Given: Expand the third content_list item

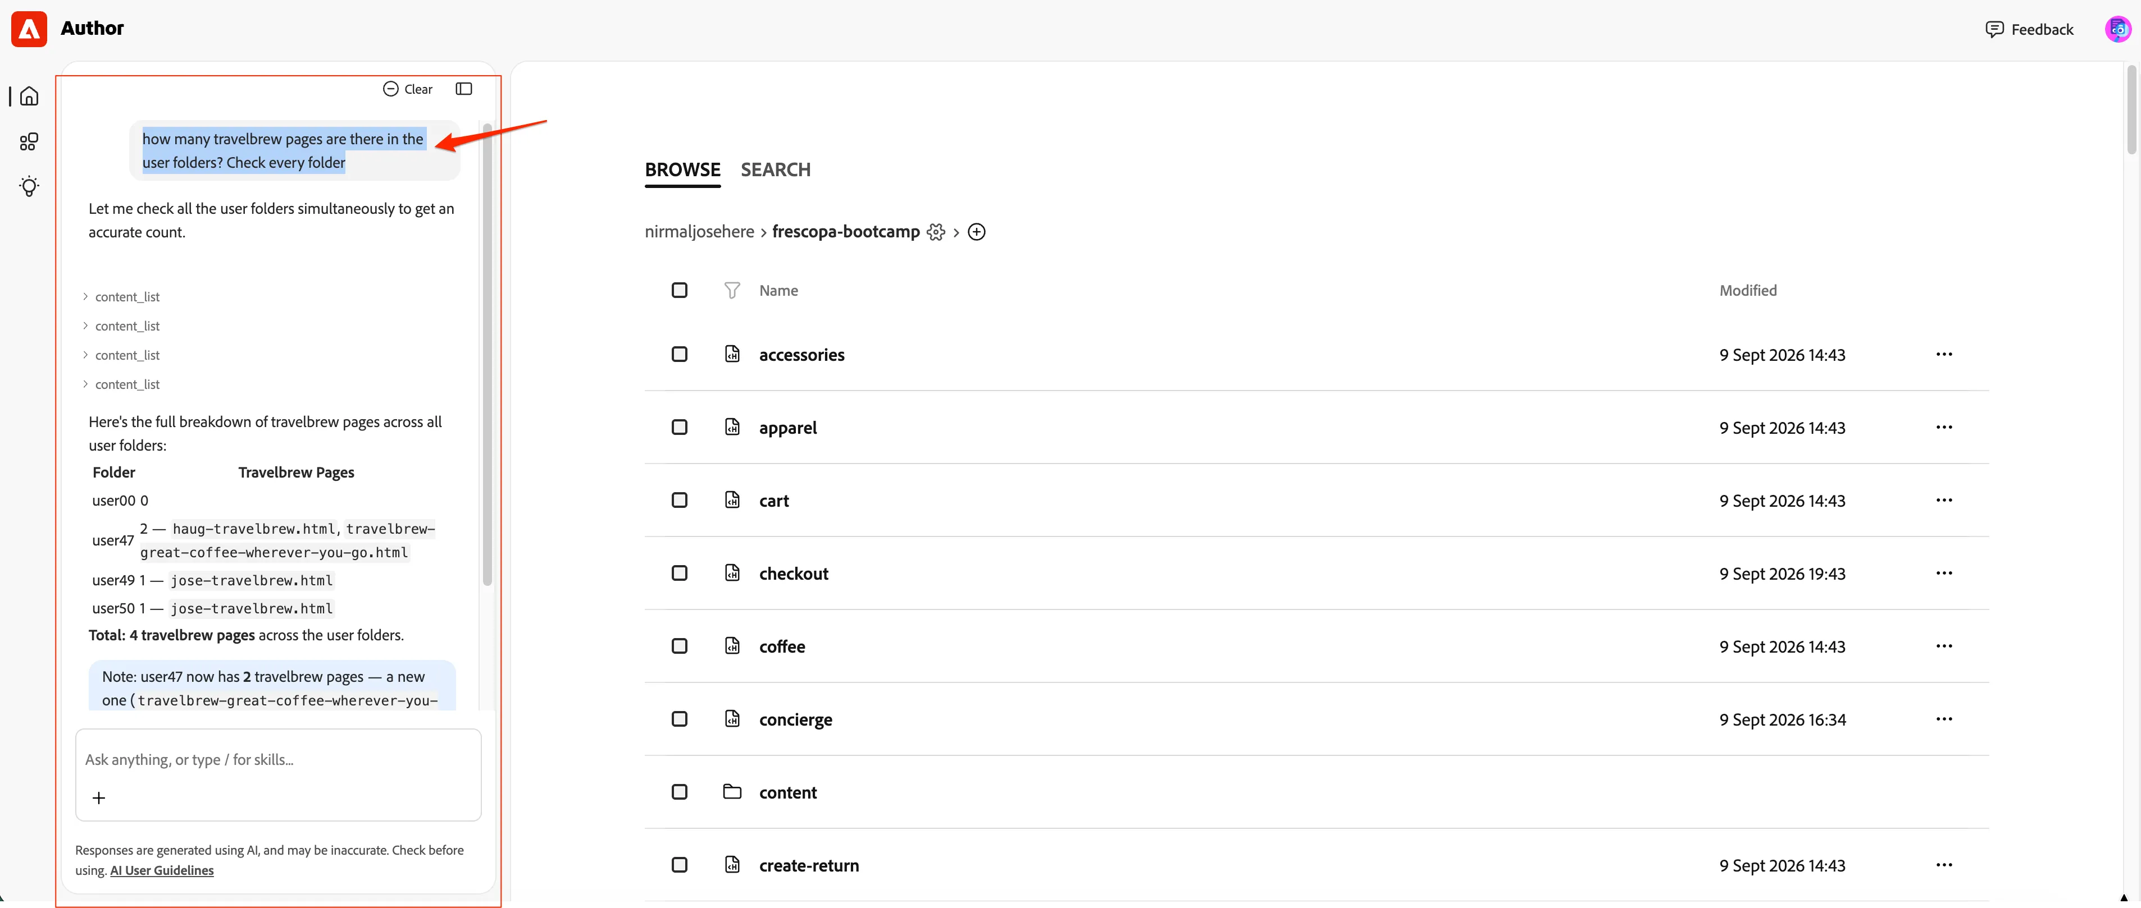Looking at the screenshot, I should tap(121, 355).
